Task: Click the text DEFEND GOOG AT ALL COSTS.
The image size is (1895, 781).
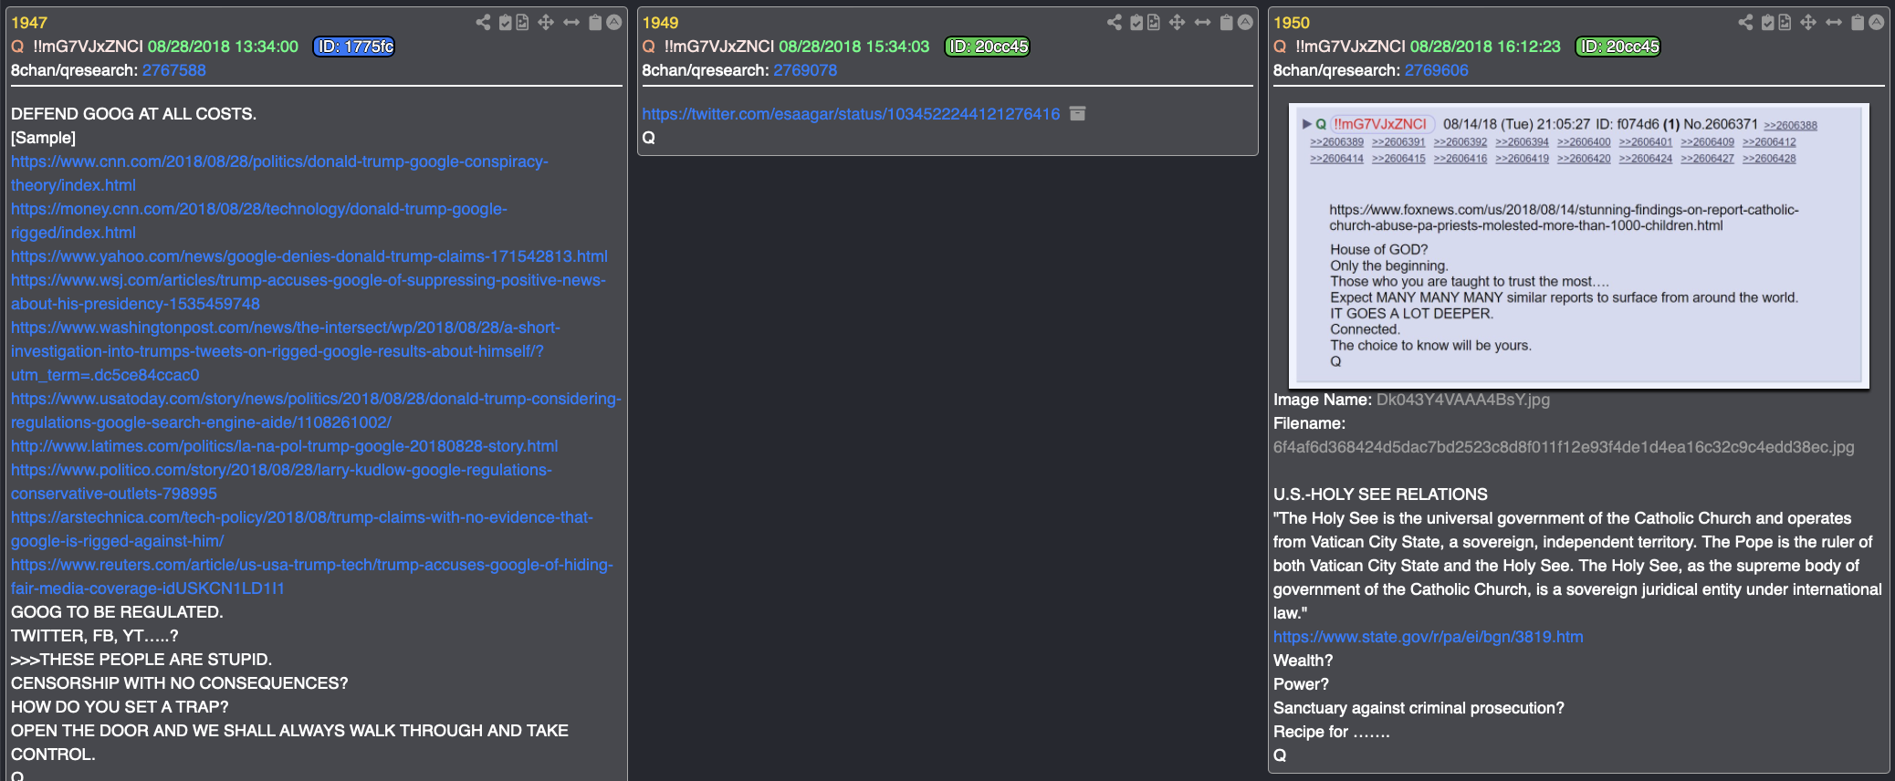Action: (x=133, y=114)
